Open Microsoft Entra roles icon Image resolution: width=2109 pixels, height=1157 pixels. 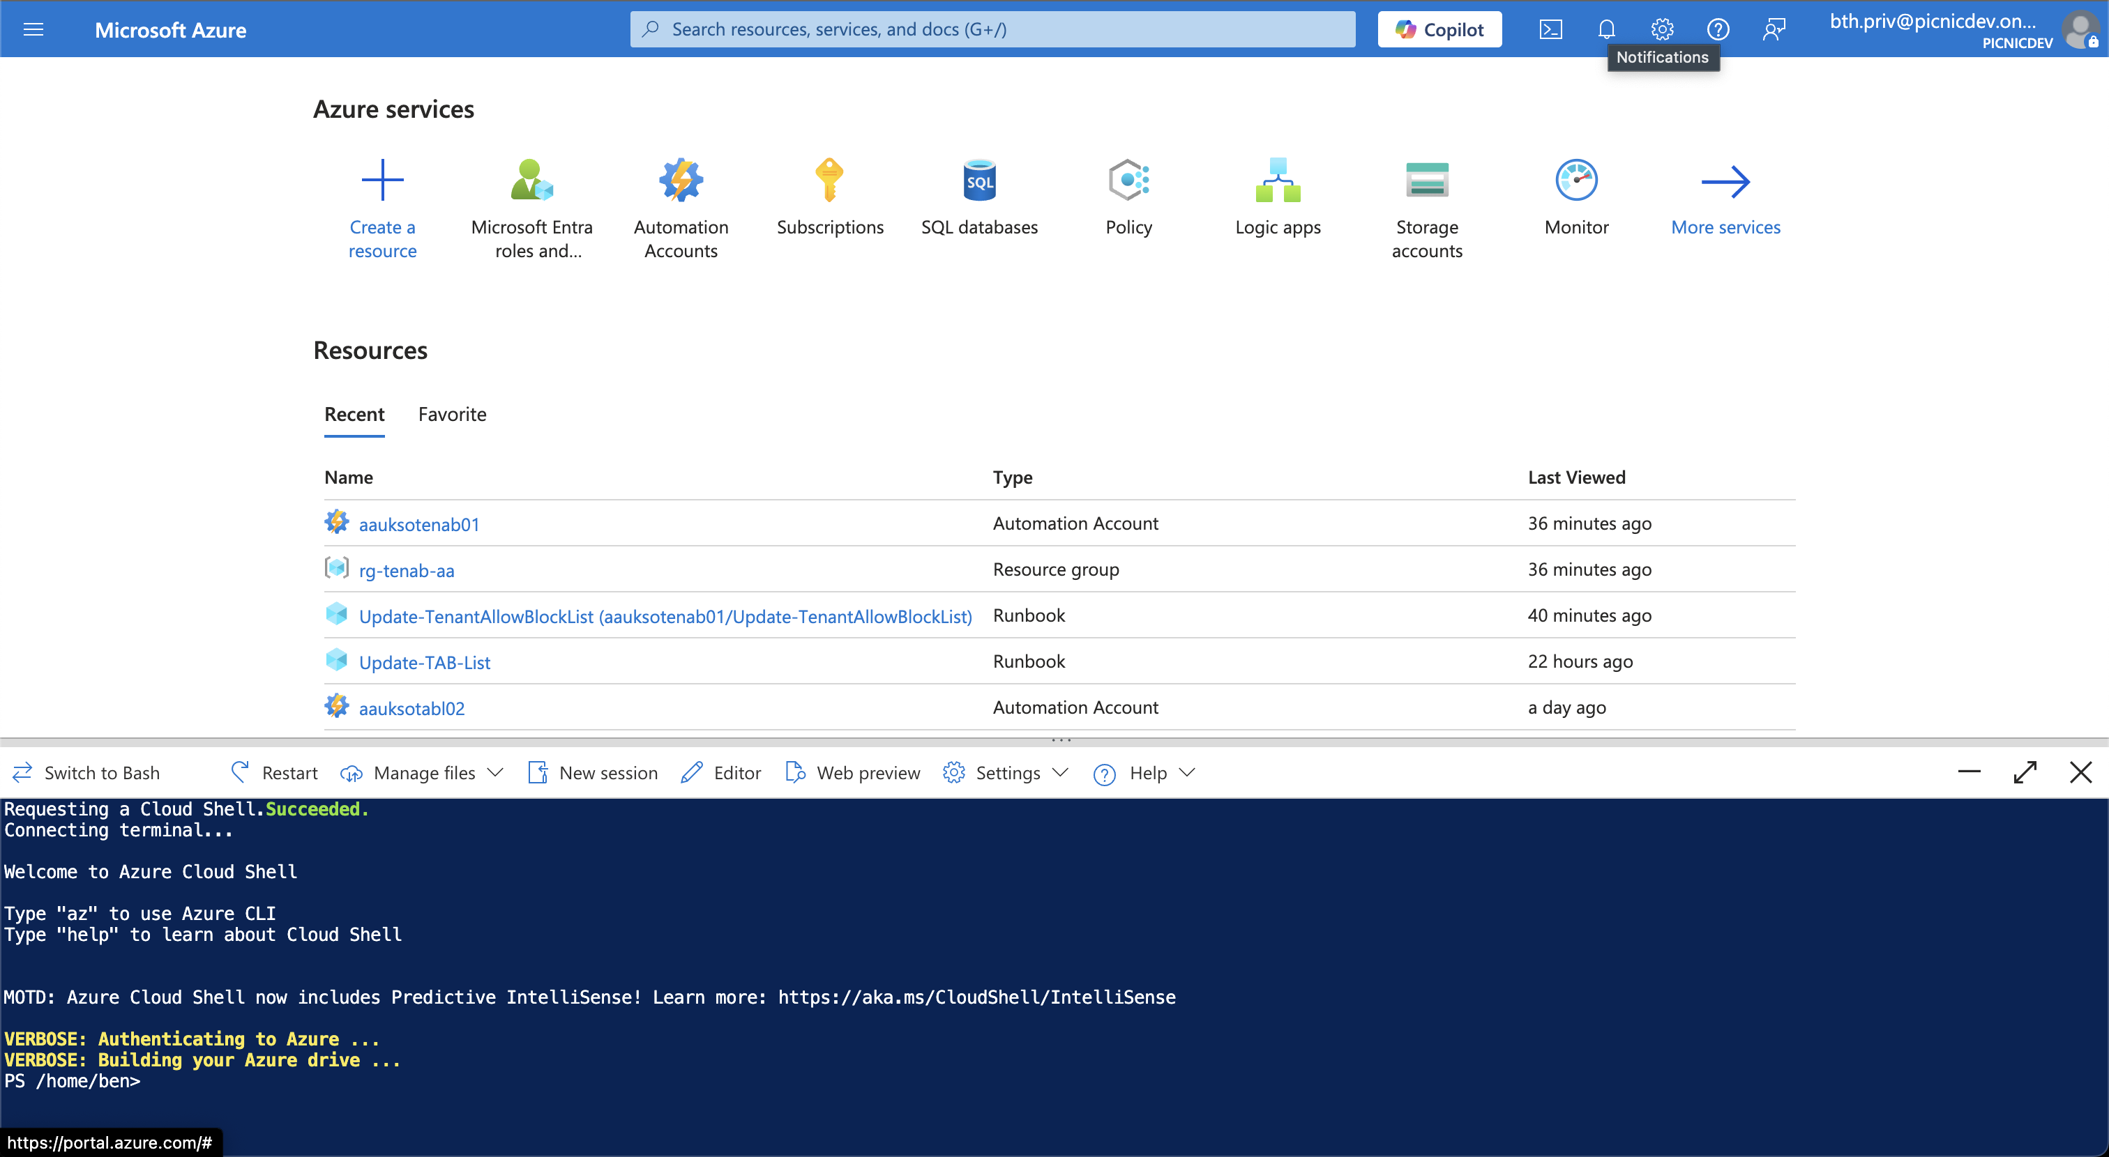click(531, 179)
